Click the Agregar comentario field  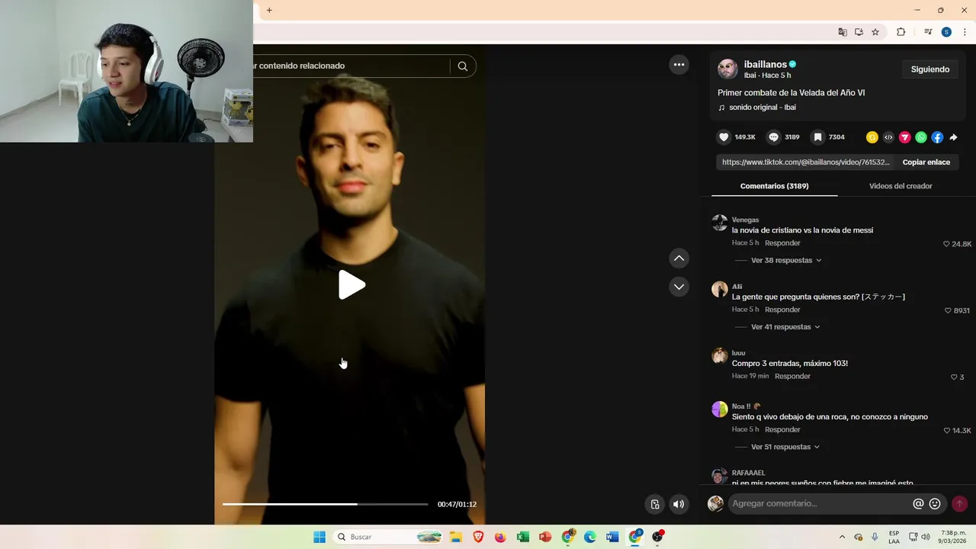coord(819,503)
